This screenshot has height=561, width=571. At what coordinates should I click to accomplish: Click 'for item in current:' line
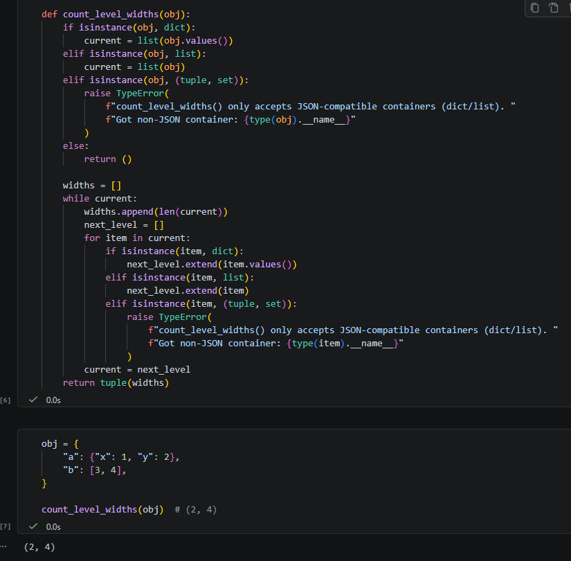pos(137,238)
